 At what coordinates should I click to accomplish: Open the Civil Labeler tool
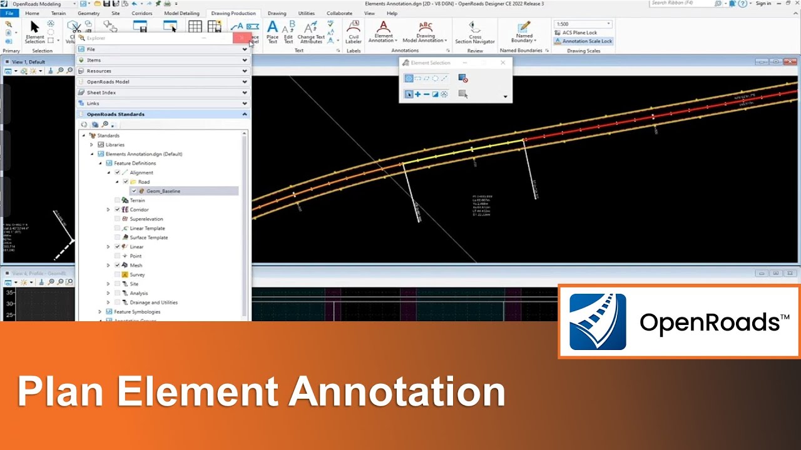(x=354, y=32)
